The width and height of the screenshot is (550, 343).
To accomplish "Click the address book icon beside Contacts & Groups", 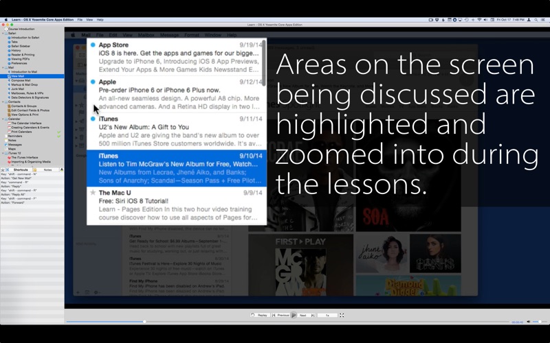I will tap(9, 106).
